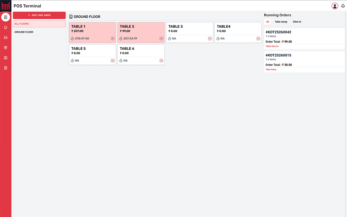Open the document reports sidebar icon
The height and width of the screenshot is (217, 347).
5,68
